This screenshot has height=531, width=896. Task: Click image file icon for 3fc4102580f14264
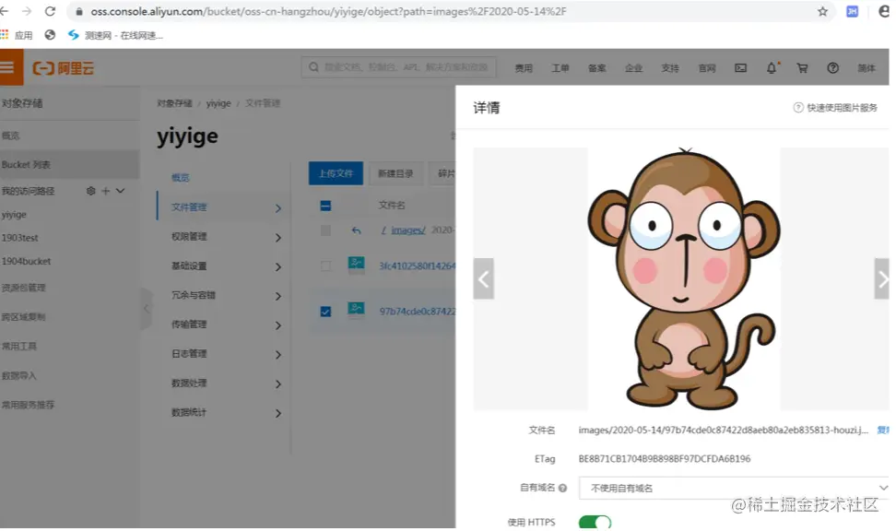[x=356, y=264]
